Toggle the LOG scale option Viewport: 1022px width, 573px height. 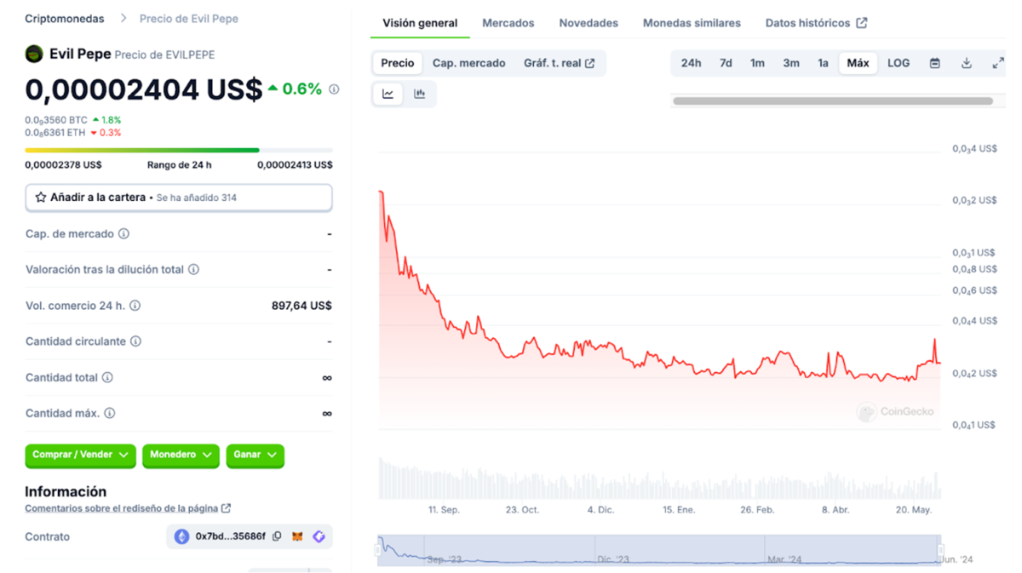(x=899, y=63)
